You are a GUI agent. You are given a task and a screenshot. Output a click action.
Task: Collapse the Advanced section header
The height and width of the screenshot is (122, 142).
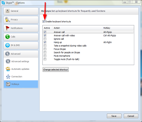tap(21, 54)
